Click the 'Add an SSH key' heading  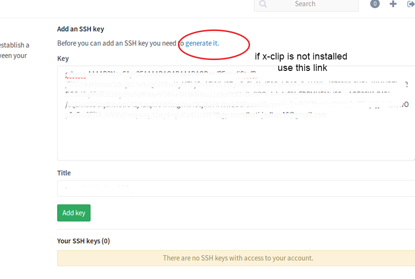pos(80,29)
